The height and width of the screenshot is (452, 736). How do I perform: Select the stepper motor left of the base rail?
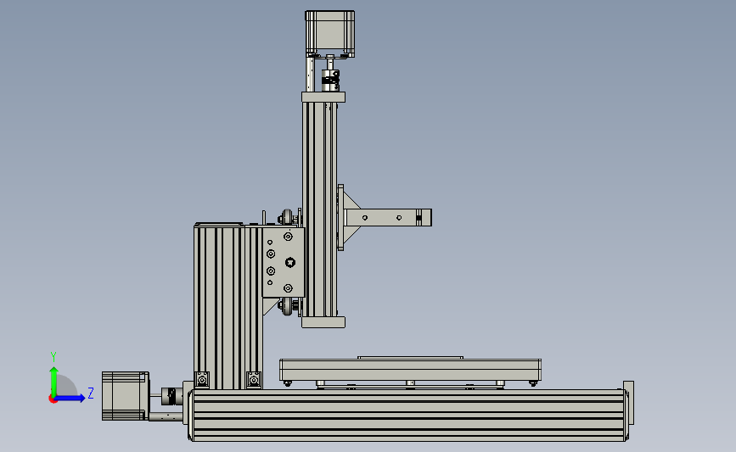(x=126, y=396)
